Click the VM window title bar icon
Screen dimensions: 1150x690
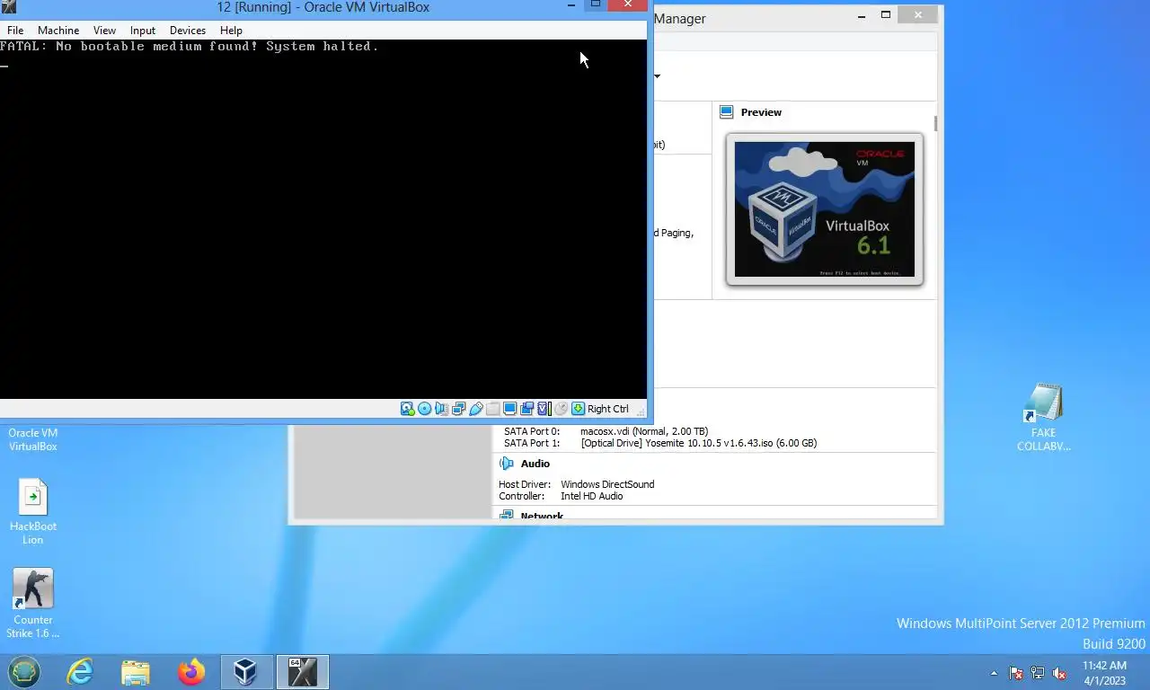[x=7, y=6]
